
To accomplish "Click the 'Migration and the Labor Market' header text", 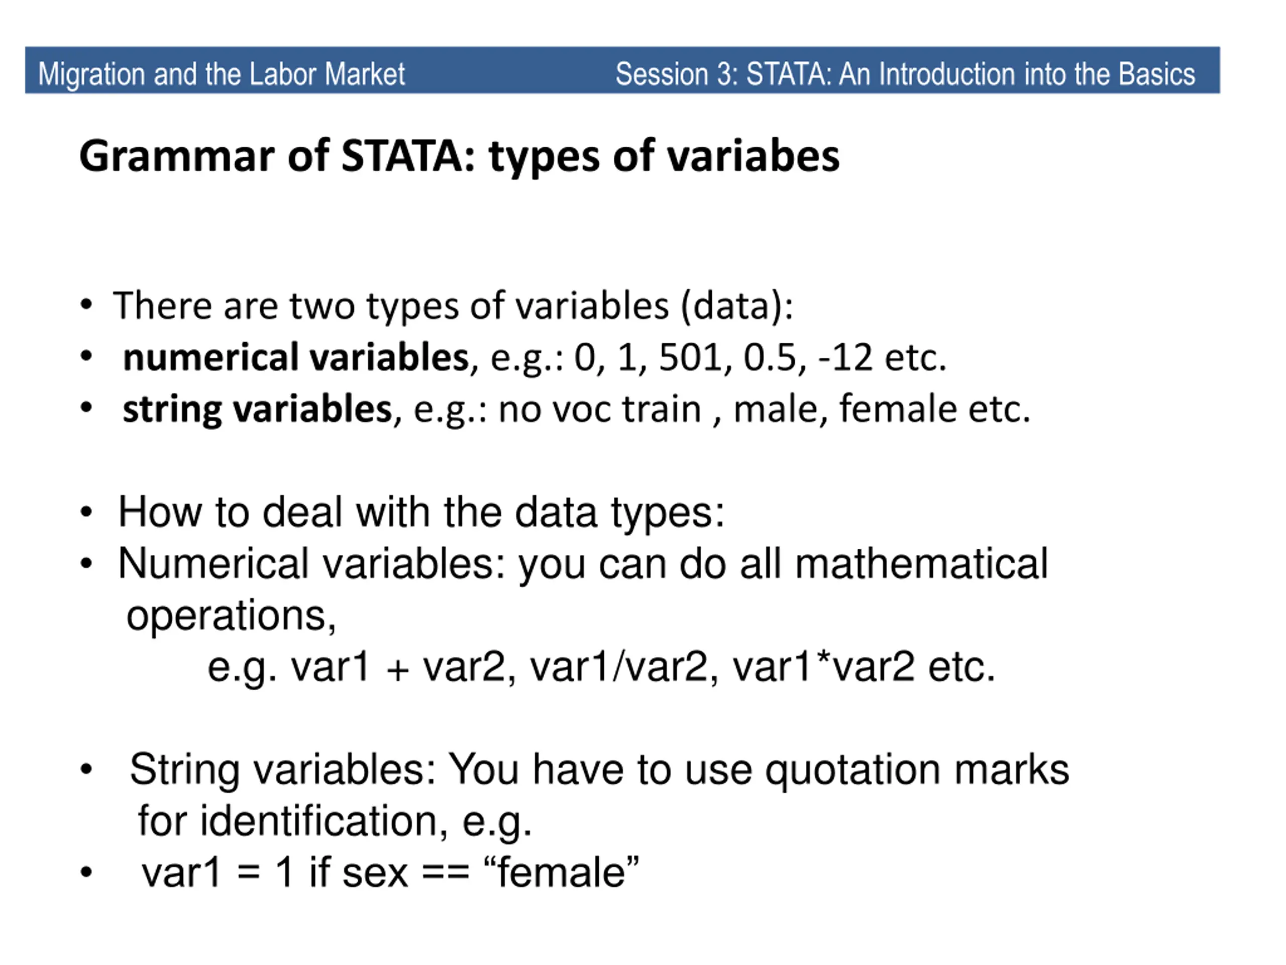I will click(x=222, y=74).
